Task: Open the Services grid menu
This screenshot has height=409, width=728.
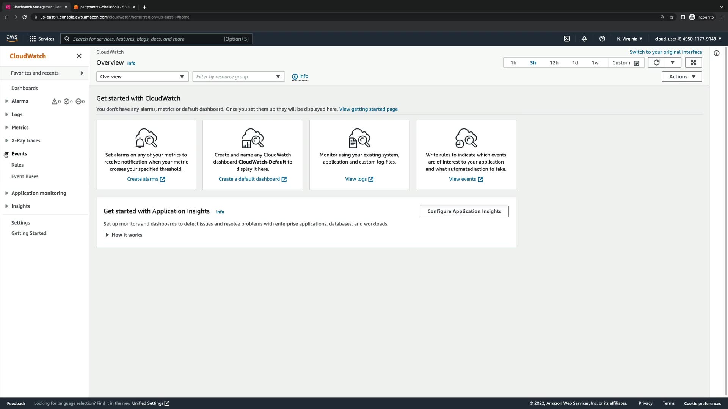Action: point(42,39)
